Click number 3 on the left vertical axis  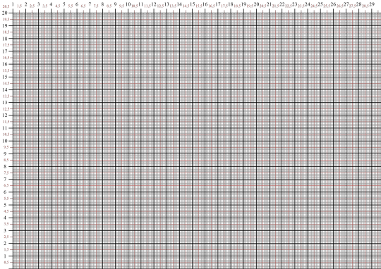pyautogui.click(x=5, y=231)
